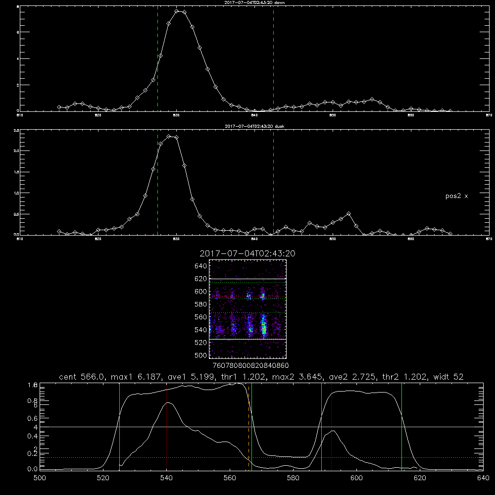Click the 'ave2 2.725' value in stats line
The height and width of the screenshot is (495, 495).
[352, 377]
